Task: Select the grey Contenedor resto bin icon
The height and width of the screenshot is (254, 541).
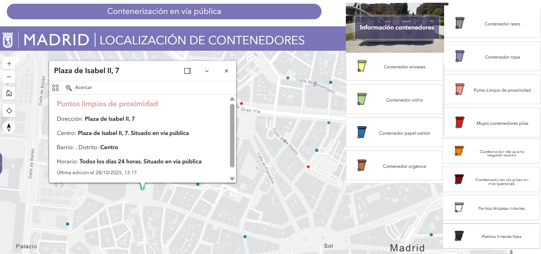Action: 460,23
